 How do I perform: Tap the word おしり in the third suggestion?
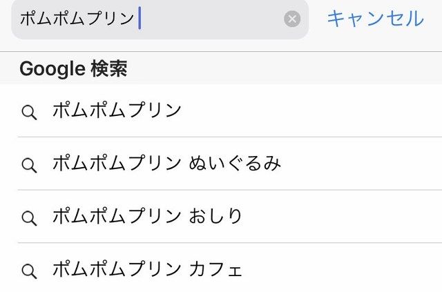coord(215,216)
